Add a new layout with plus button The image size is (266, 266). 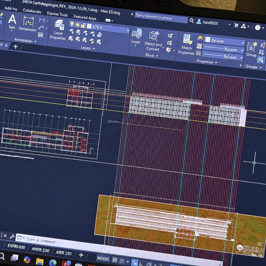click(x=81, y=255)
